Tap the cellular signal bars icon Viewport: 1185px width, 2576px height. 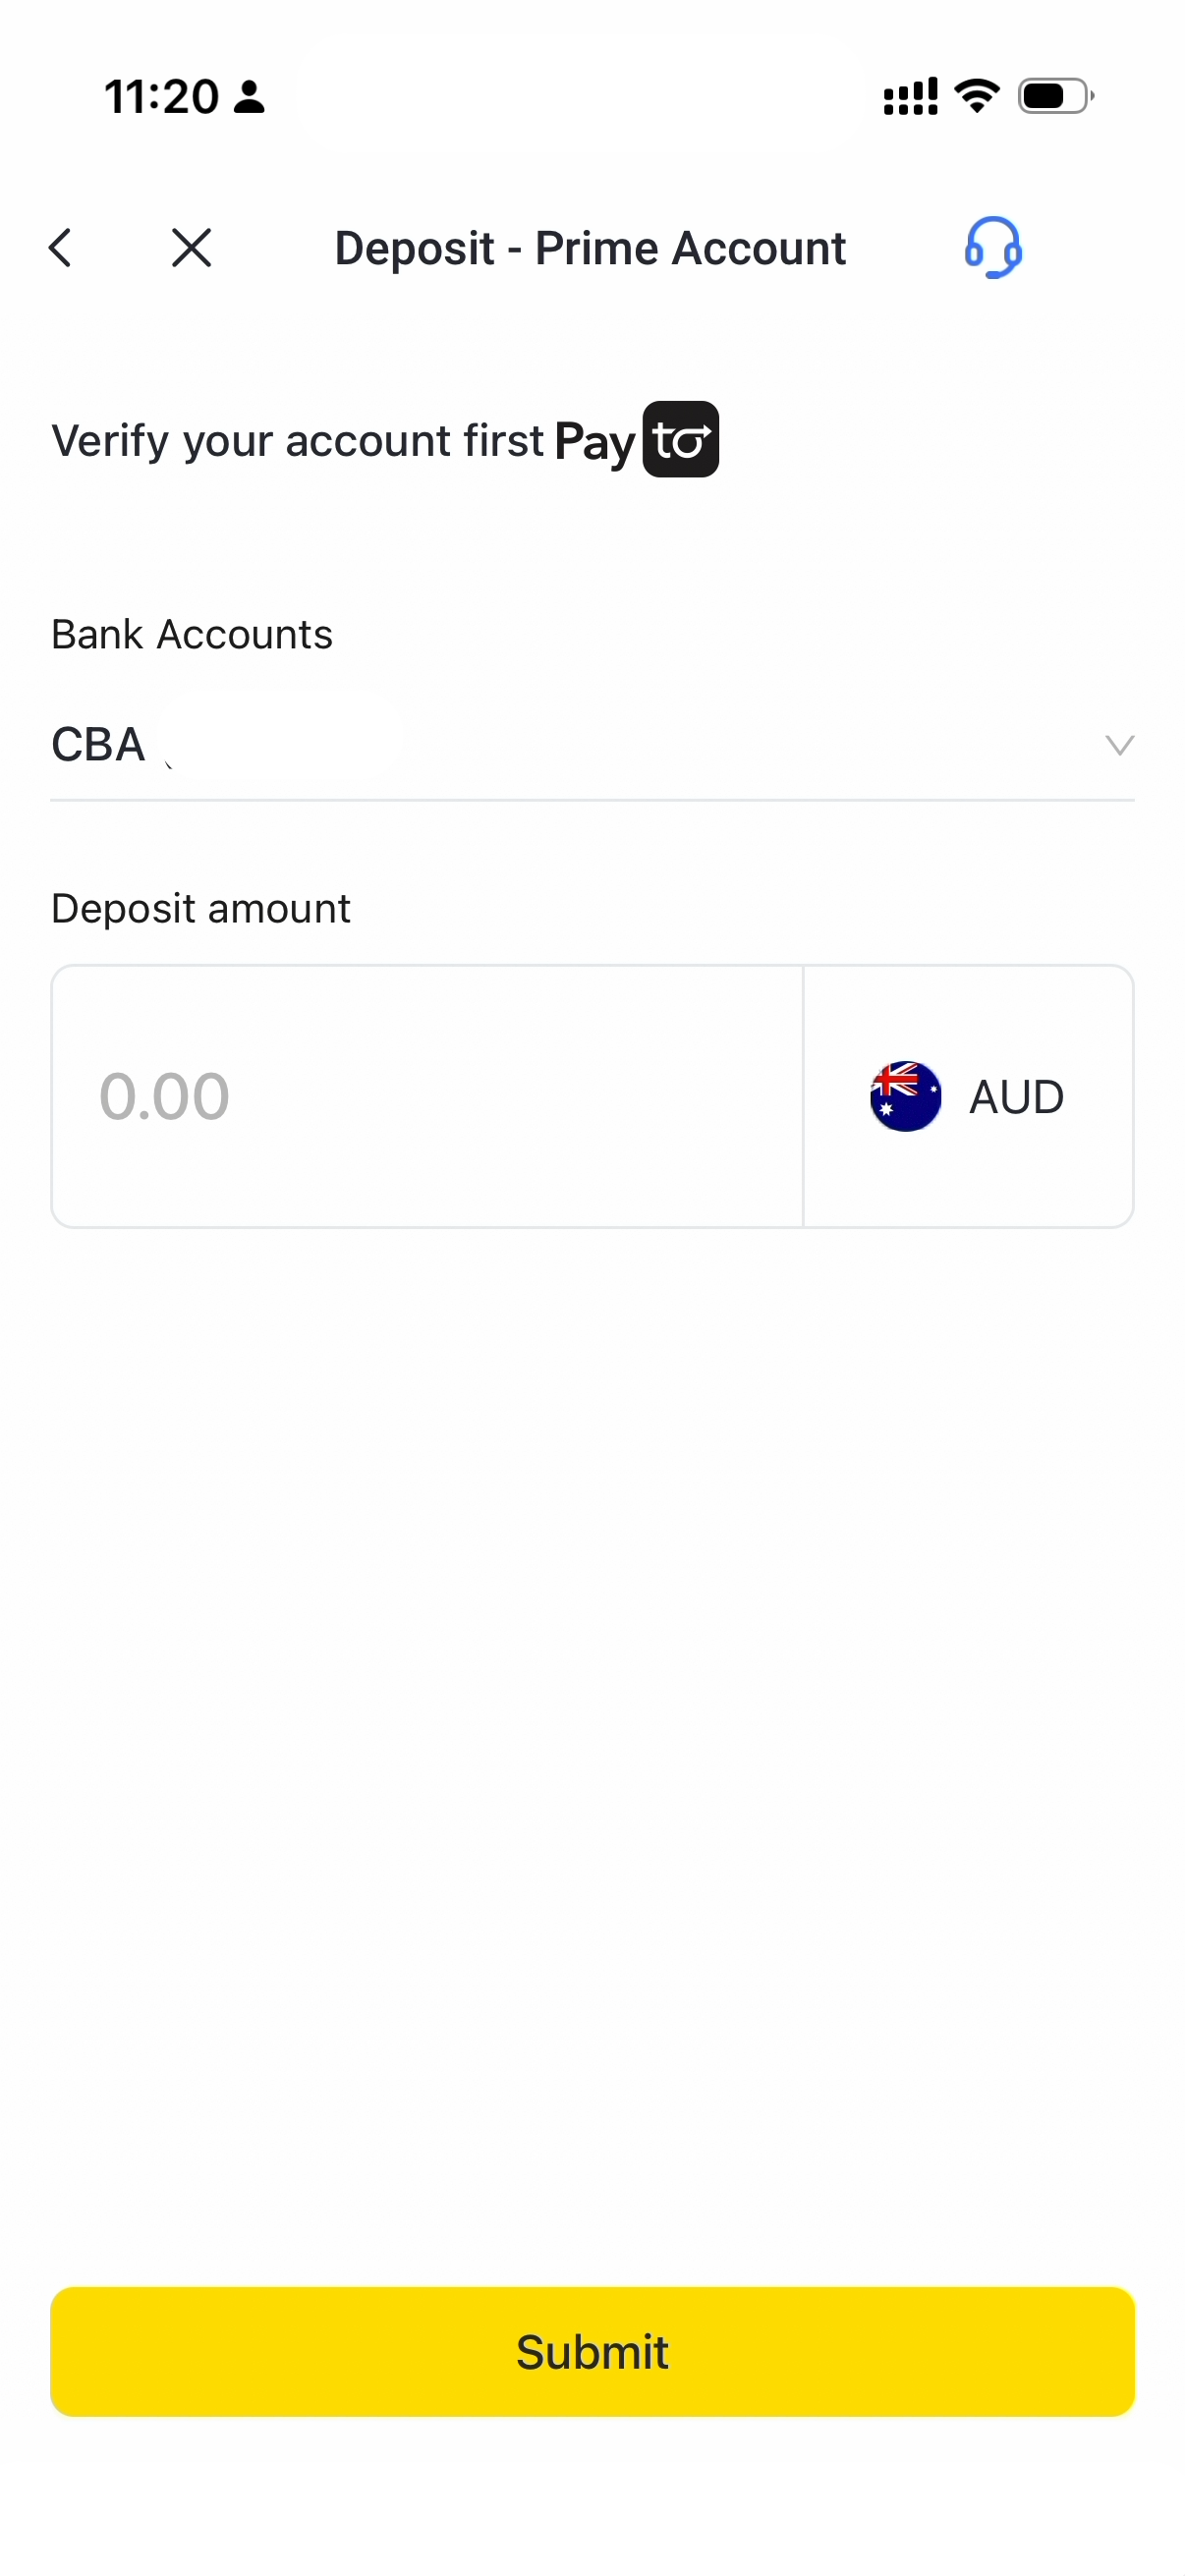coord(910,96)
